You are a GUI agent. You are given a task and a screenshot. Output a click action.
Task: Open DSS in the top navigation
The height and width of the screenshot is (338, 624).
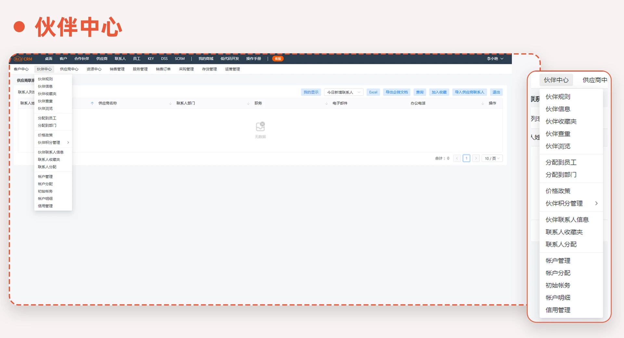164,59
